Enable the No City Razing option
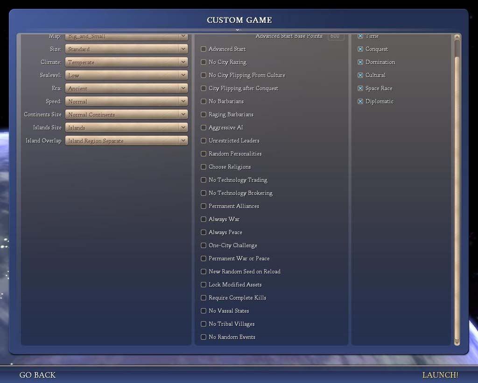The width and height of the screenshot is (478, 383). [x=204, y=62]
